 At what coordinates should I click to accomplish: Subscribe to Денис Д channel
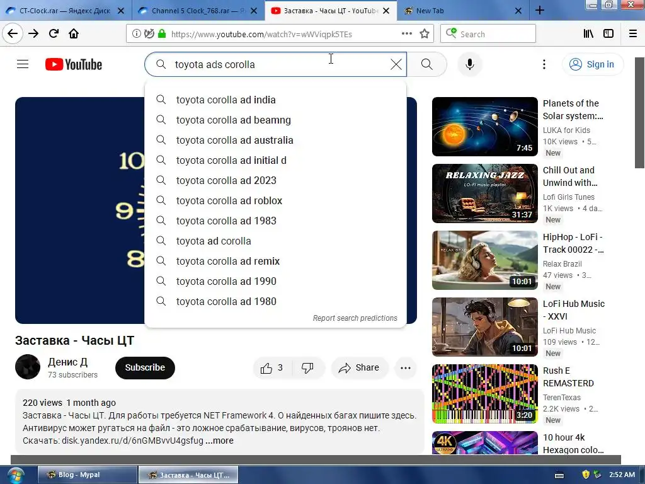(145, 367)
